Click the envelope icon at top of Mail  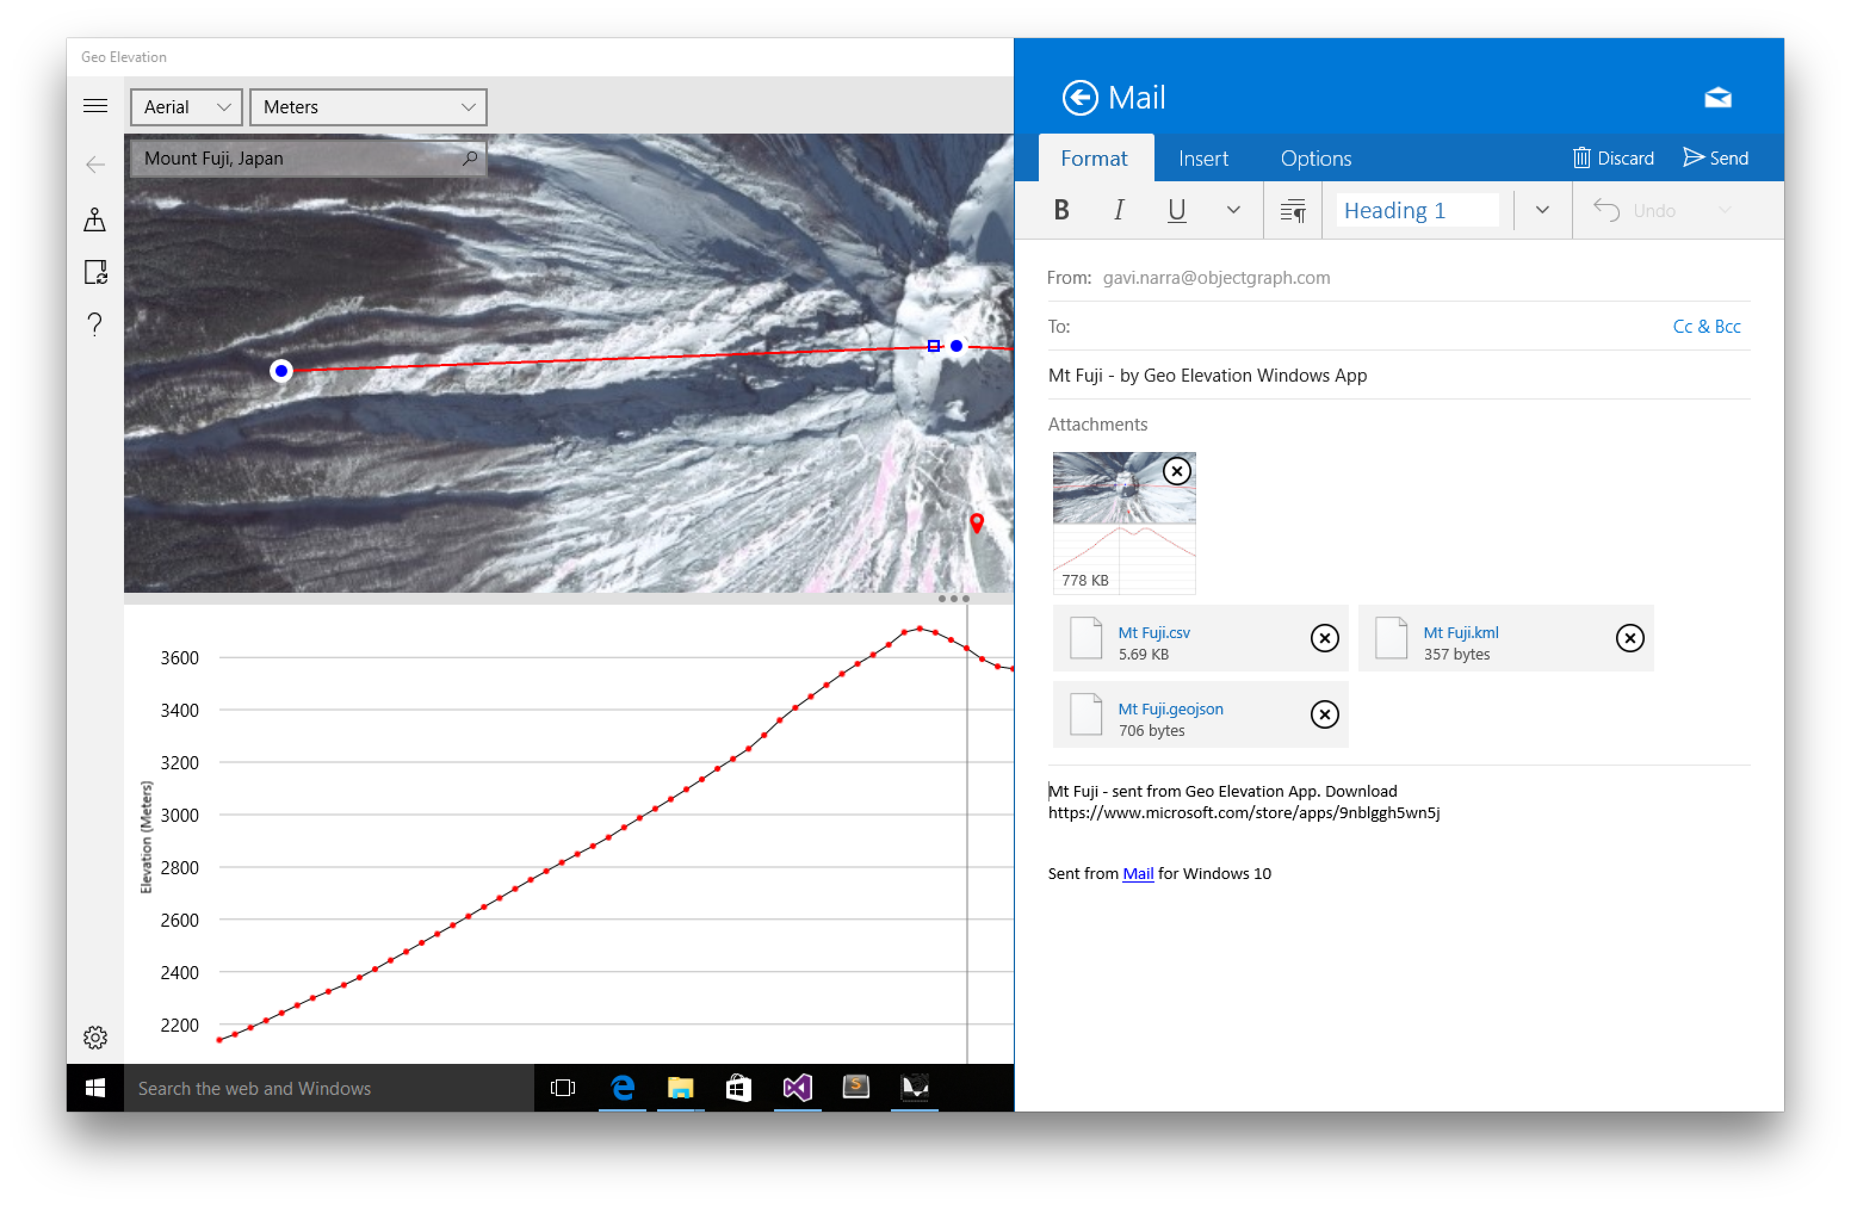click(1716, 97)
